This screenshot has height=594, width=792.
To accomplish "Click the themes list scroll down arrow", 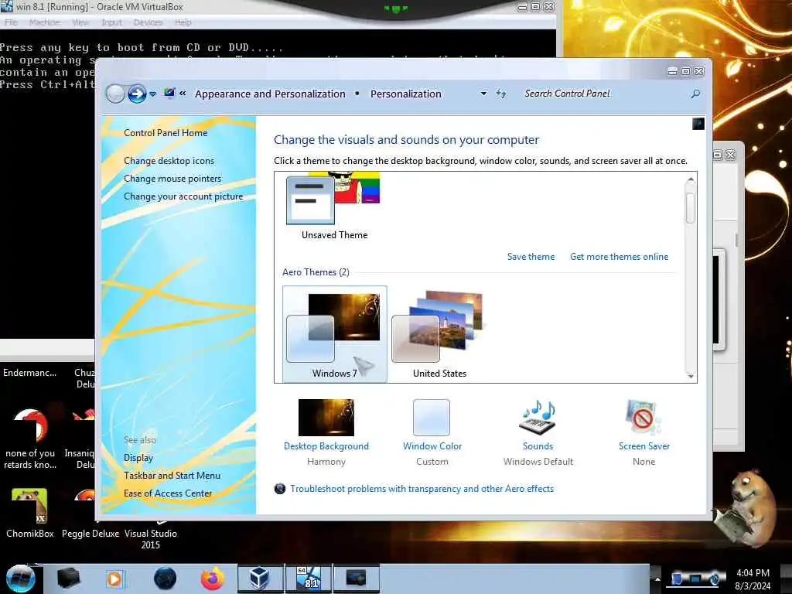I will coord(691,375).
